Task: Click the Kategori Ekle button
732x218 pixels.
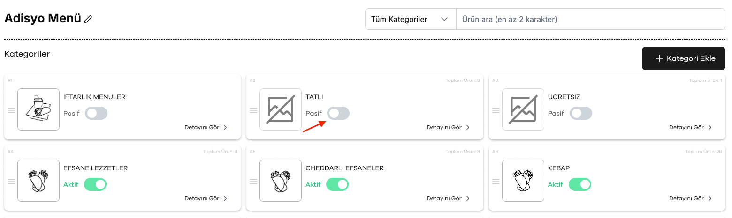Action: coord(686,58)
